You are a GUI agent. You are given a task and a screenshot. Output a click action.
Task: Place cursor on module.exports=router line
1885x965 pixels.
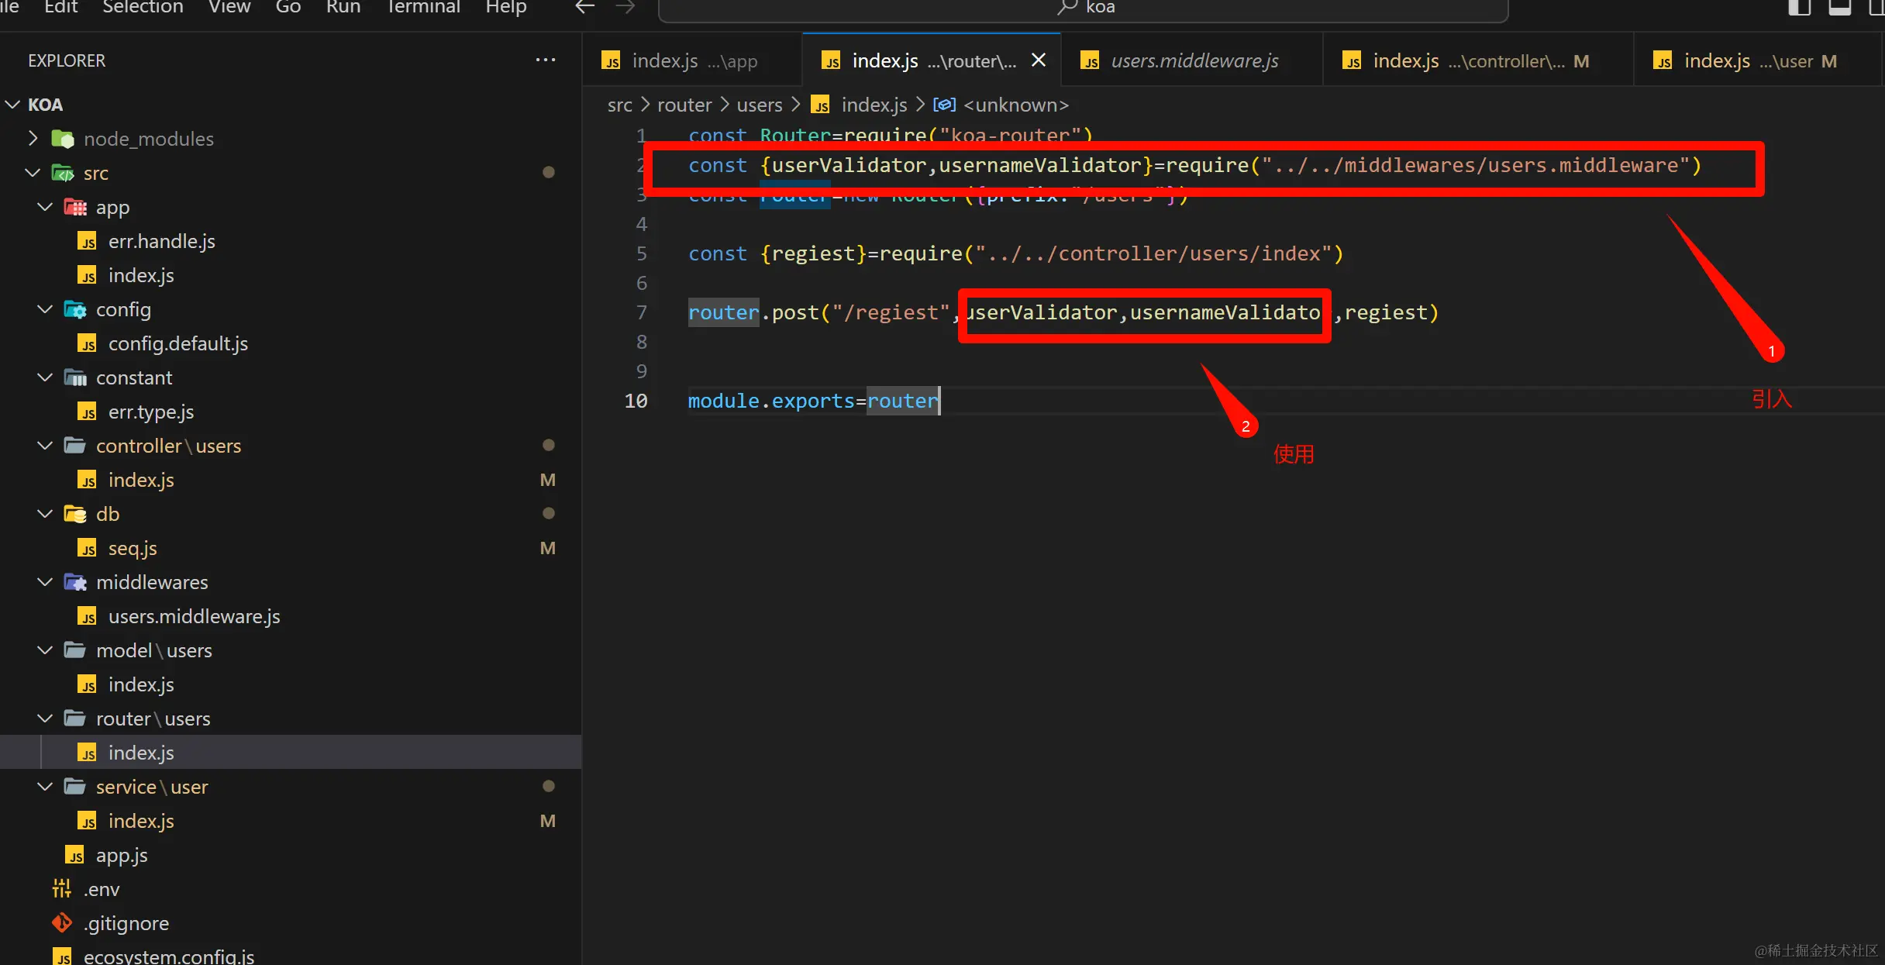pos(814,401)
